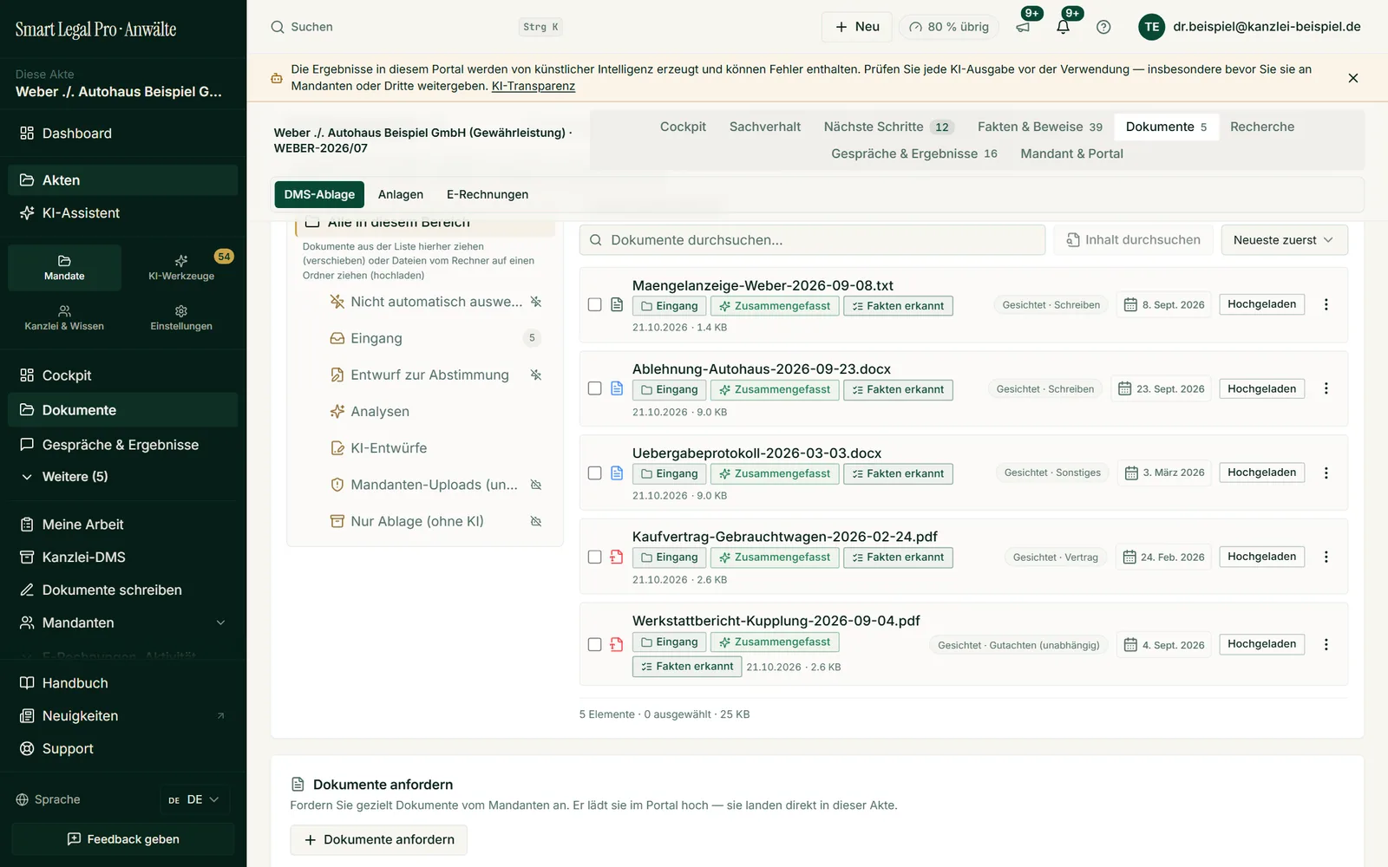Viewport: 1388px width, 867px height.
Task: Click the Neu button
Action: pos(857,27)
